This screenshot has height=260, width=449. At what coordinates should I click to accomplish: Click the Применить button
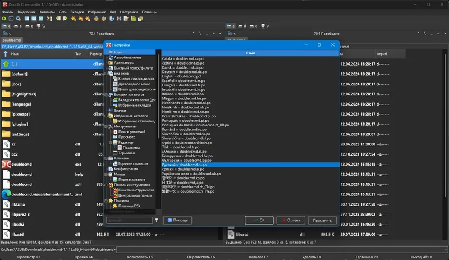[322, 220]
